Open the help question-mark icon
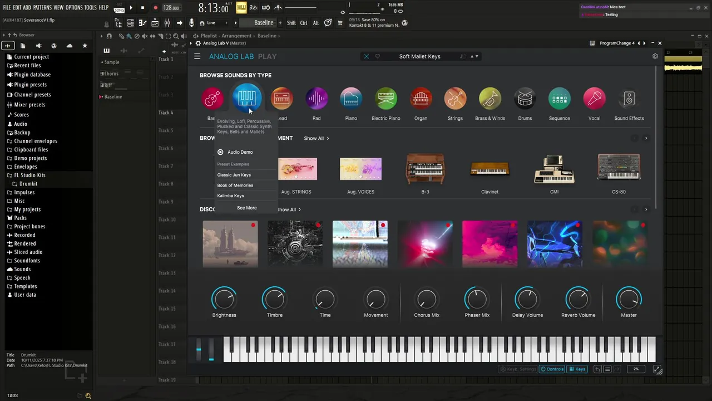 click(x=328, y=23)
